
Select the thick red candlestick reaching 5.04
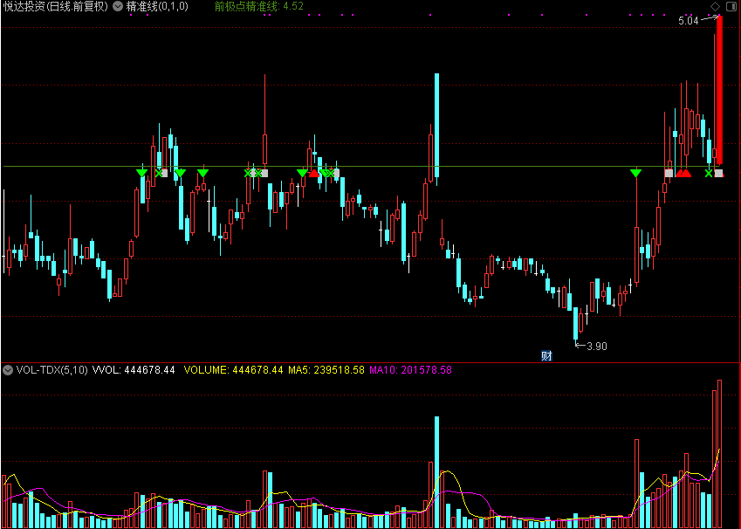720,90
